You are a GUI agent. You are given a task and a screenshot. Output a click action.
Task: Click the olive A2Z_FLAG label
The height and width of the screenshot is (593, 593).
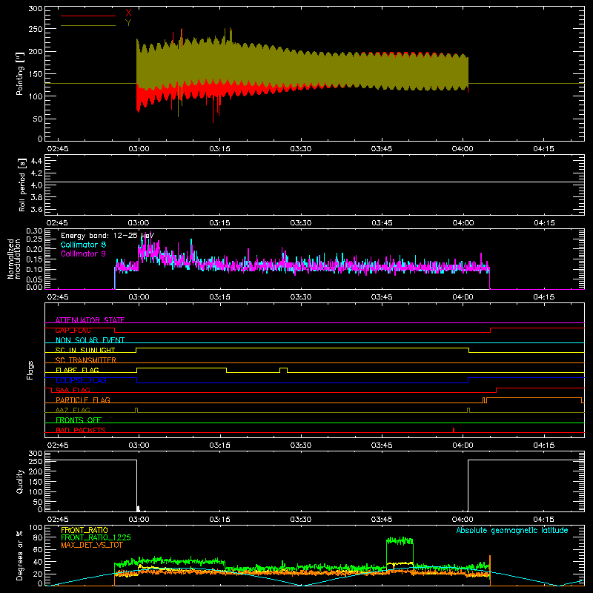(x=73, y=410)
